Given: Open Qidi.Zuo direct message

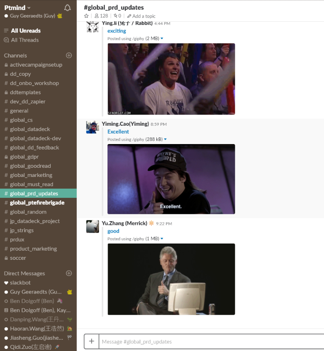Looking at the screenshot, I should [x=38, y=347].
